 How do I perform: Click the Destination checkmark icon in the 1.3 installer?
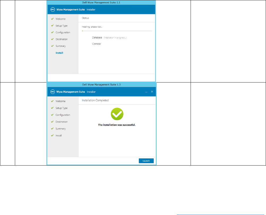[52, 122]
